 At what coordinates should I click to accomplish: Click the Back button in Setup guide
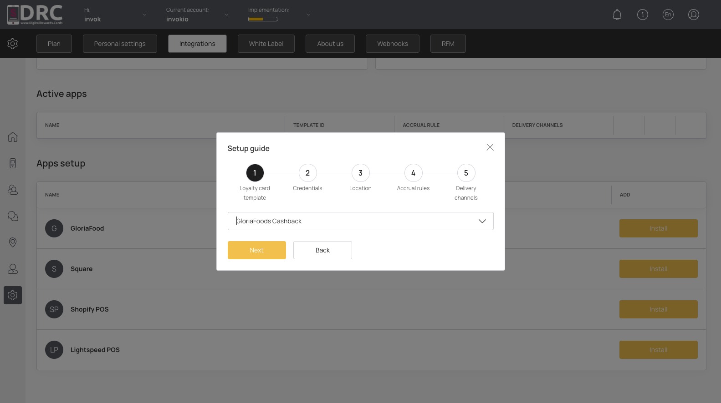322,250
